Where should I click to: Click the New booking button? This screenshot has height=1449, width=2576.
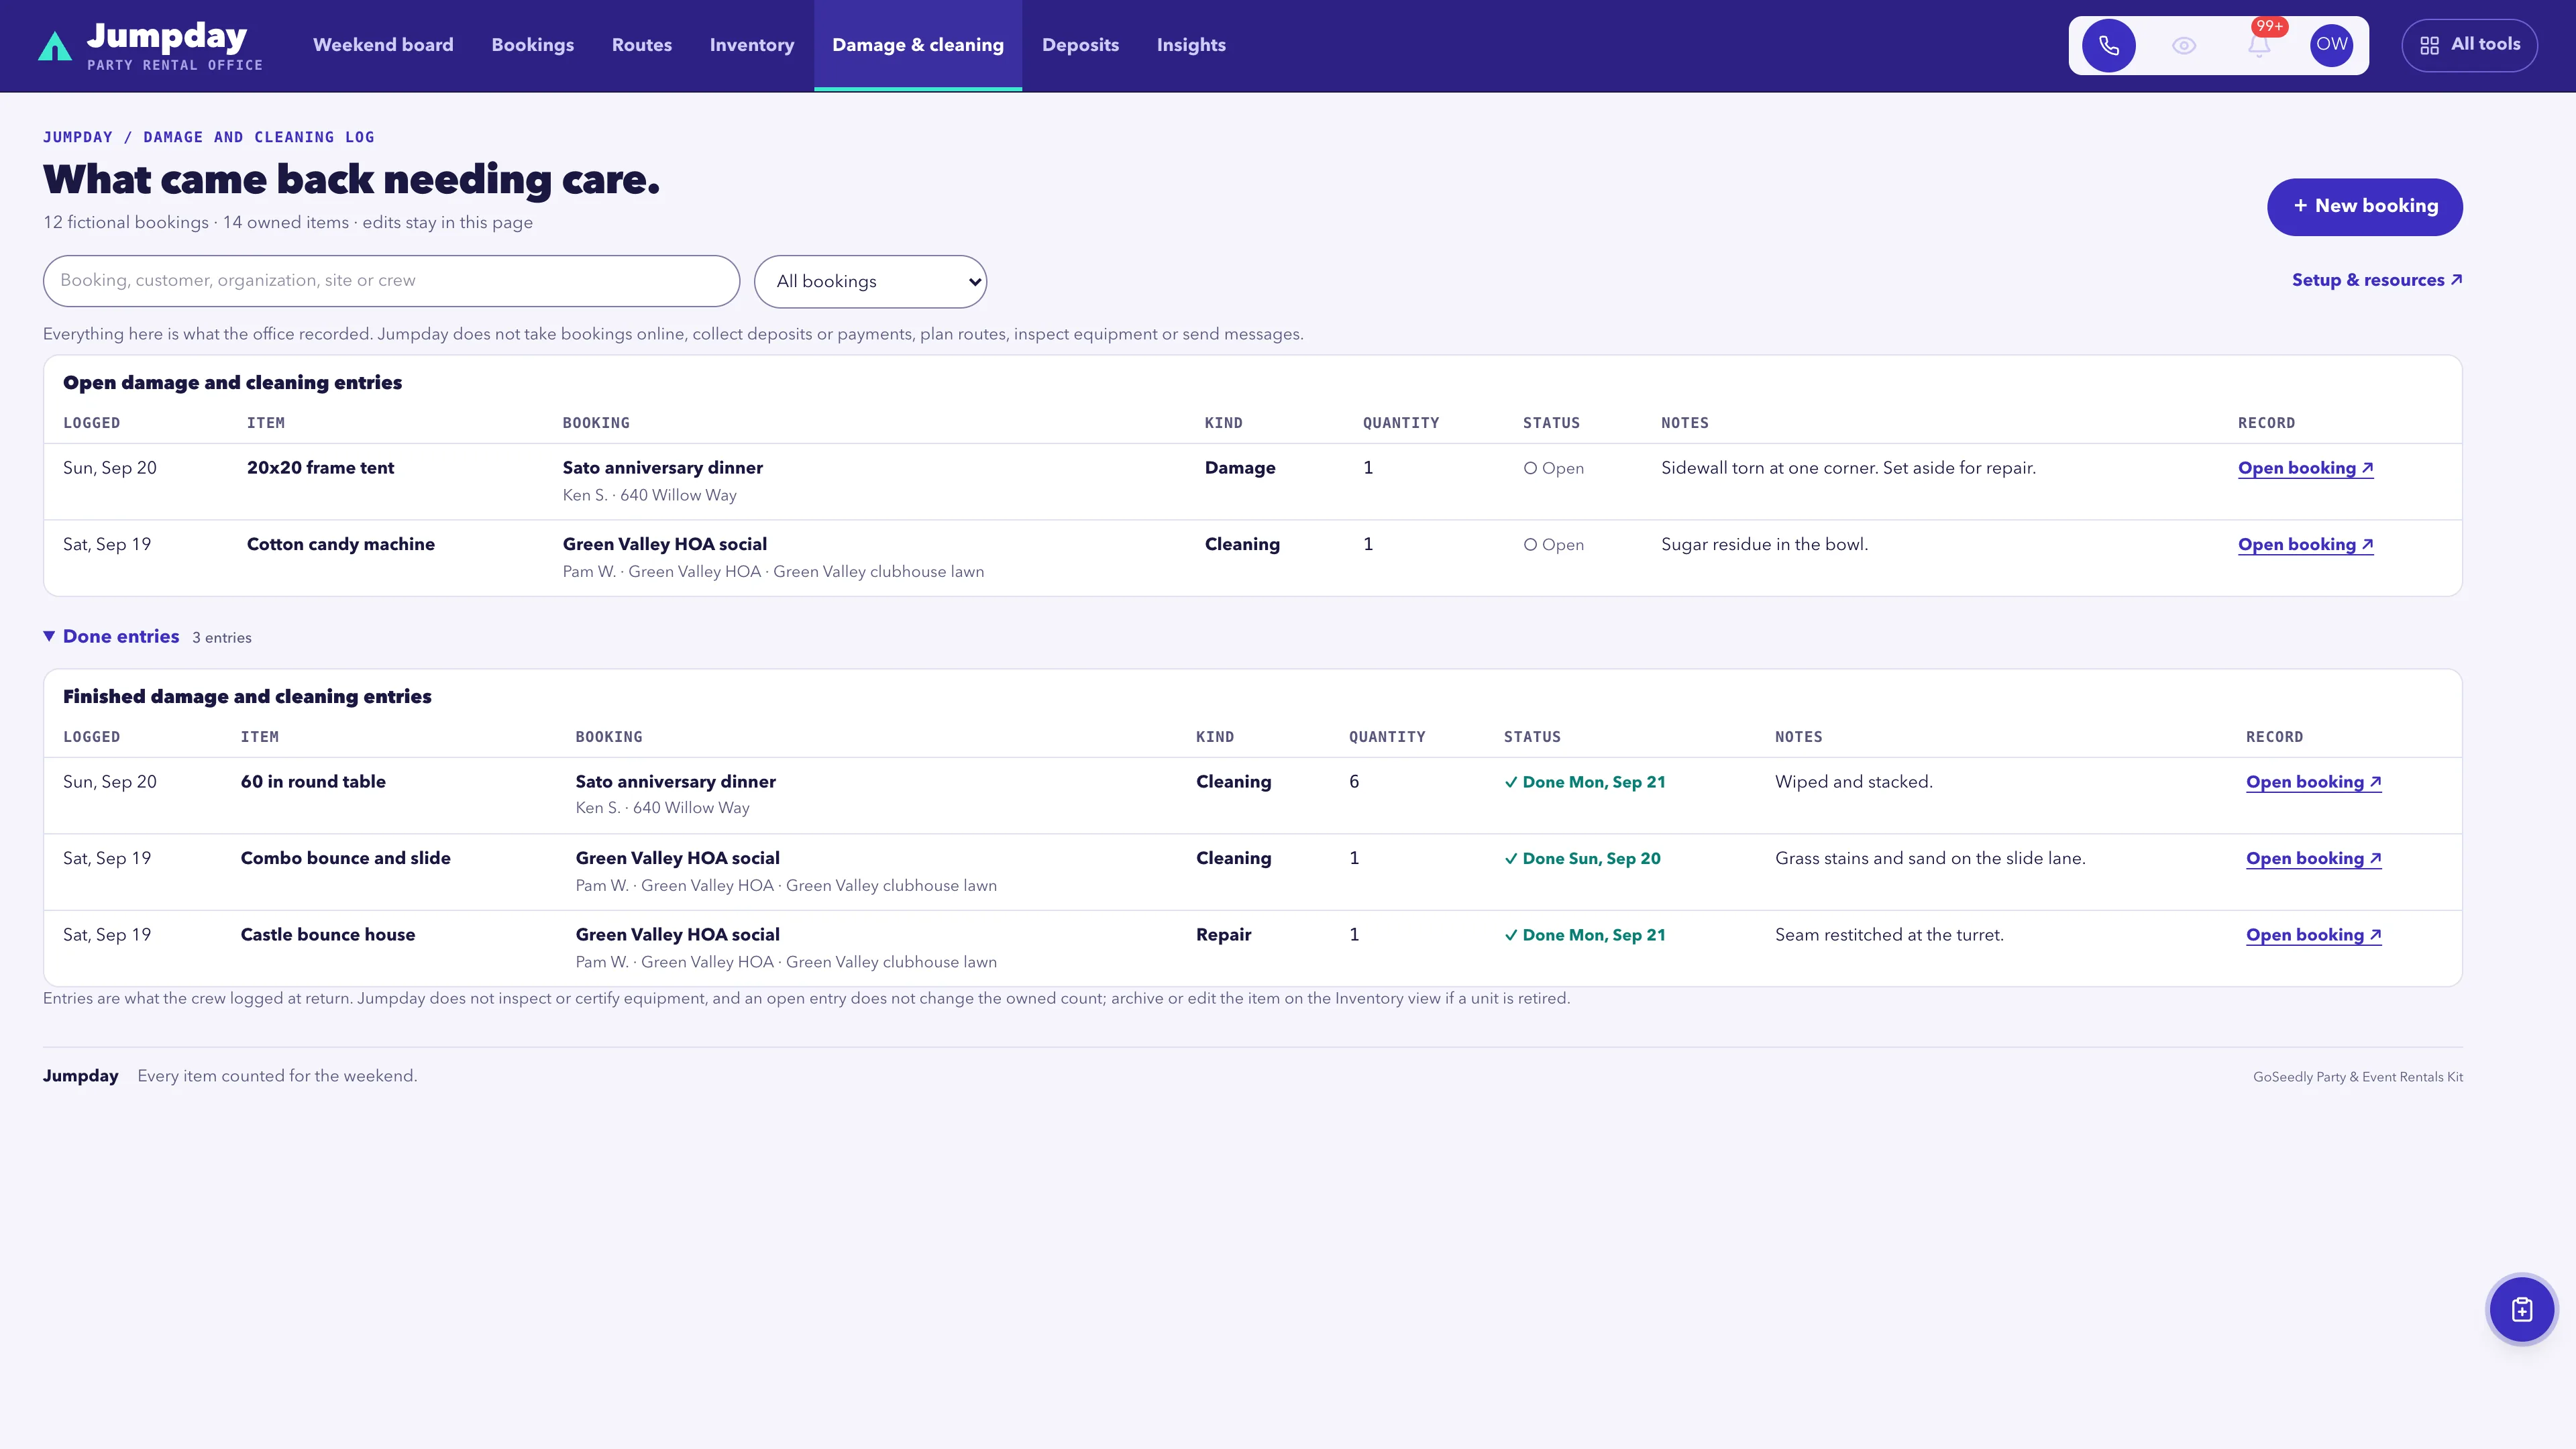point(2364,207)
